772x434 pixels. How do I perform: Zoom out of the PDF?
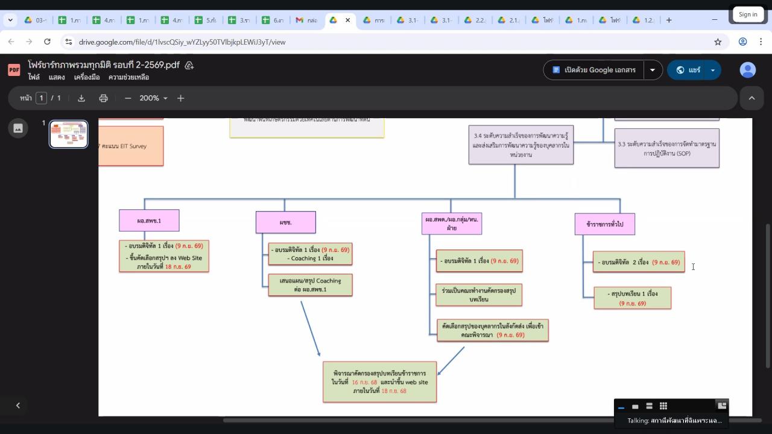(128, 98)
